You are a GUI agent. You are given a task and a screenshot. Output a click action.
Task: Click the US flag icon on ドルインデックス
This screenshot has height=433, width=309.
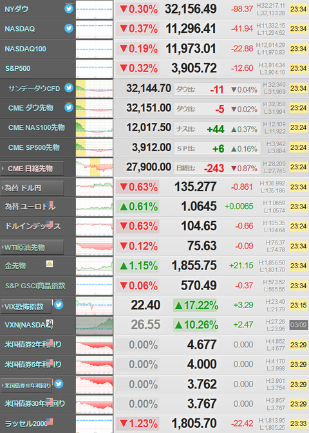click(50, 224)
